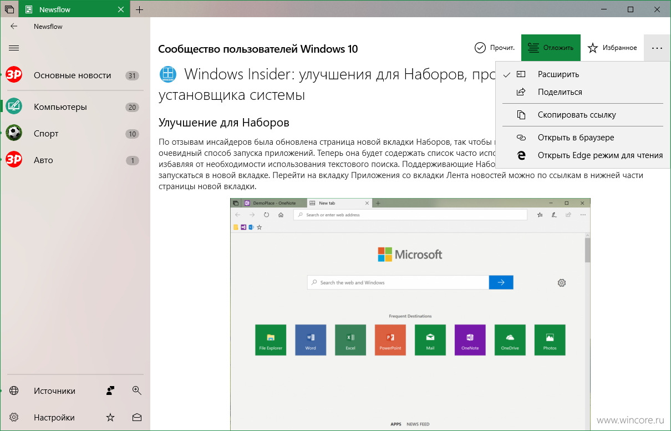Select the Авто feed icon
Image resolution: width=671 pixels, height=431 pixels.
point(14,160)
